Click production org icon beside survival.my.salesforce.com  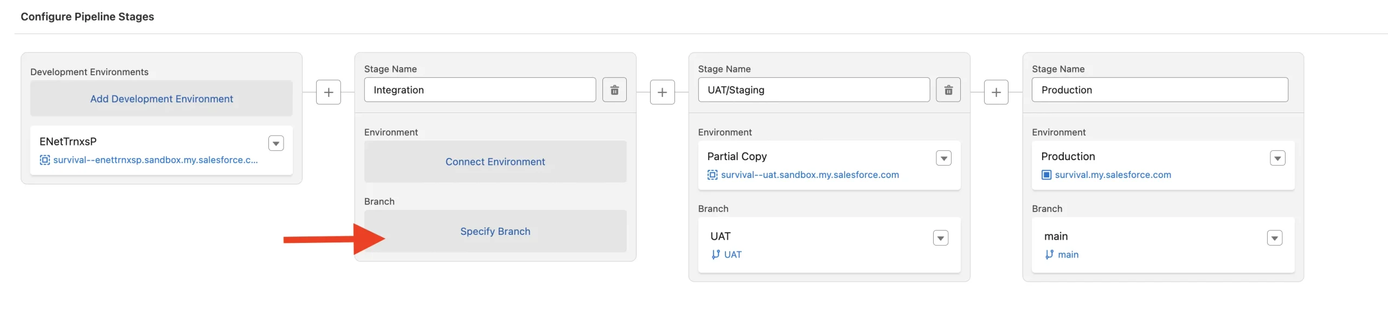[1046, 175]
